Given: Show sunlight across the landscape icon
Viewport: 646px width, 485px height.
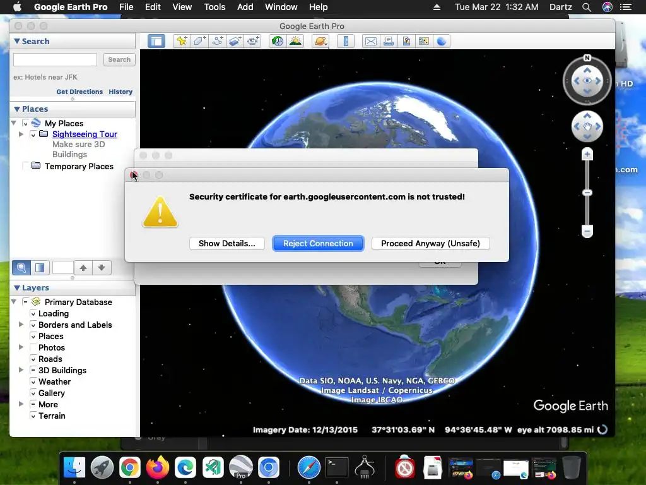Looking at the screenshot, I should (296, 41).
